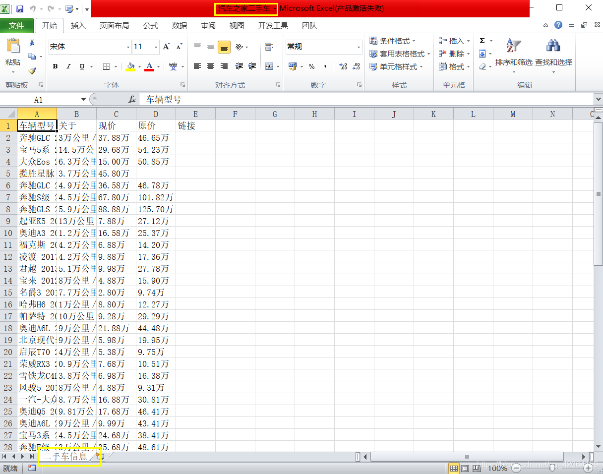Toggle Bold formatting
Image resolution: width=603 pixels, height=474 pixels.
(x=55, y=66)
